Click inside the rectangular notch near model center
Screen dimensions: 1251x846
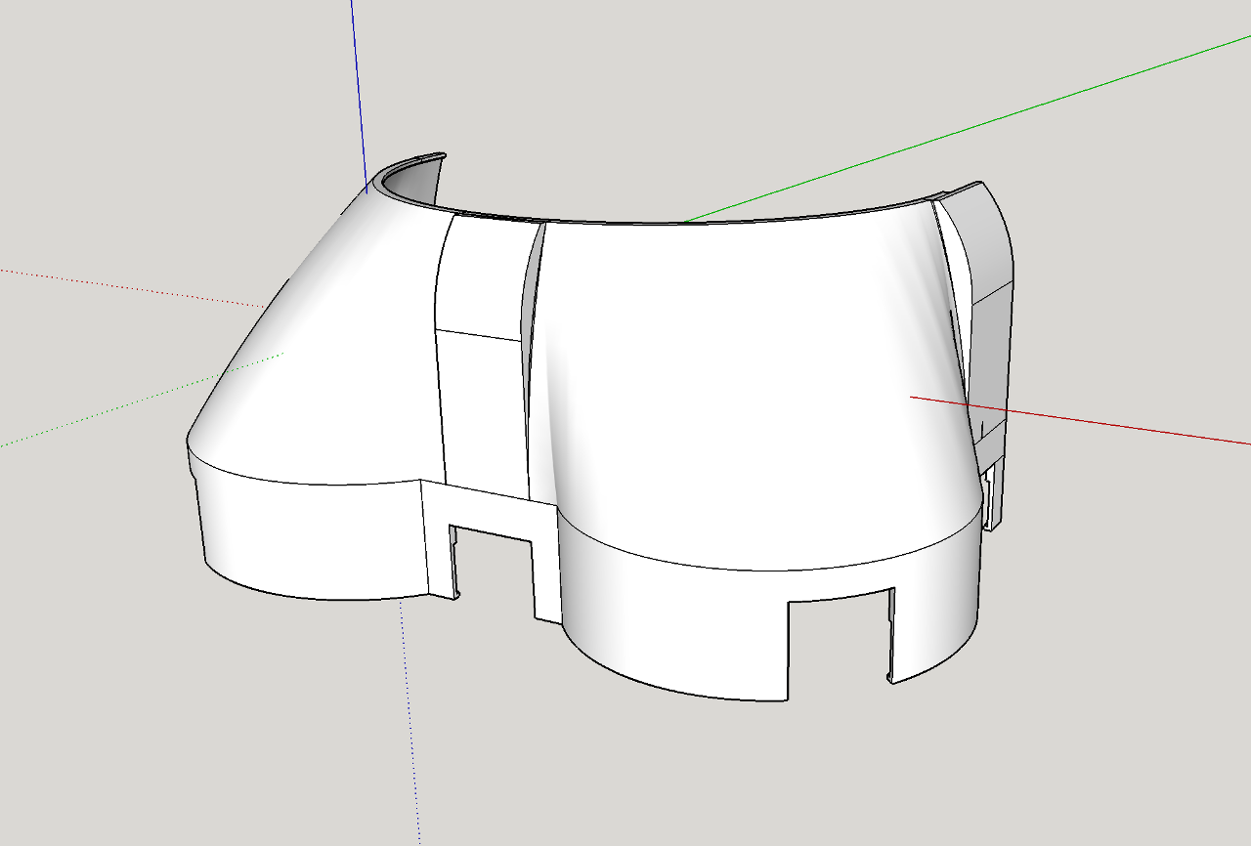click(x=491, y=571)
